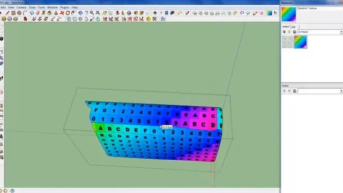Open the crossed wrench tools icon
The width and height of the screenshot is (343, 193).
(x=155, y=19)
